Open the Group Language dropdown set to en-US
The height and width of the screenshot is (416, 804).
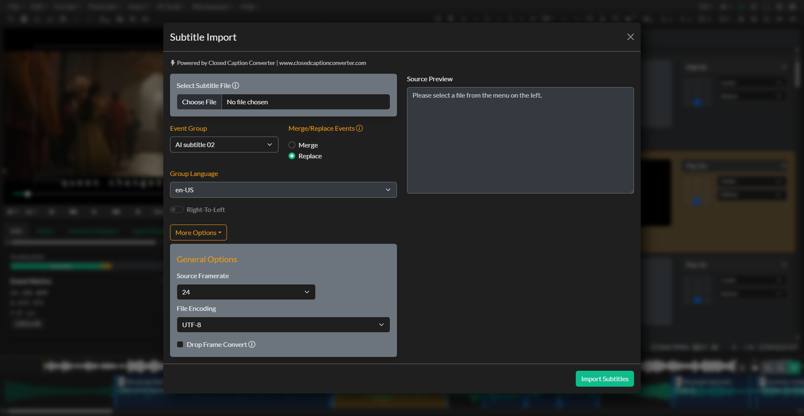click(283, 190)
